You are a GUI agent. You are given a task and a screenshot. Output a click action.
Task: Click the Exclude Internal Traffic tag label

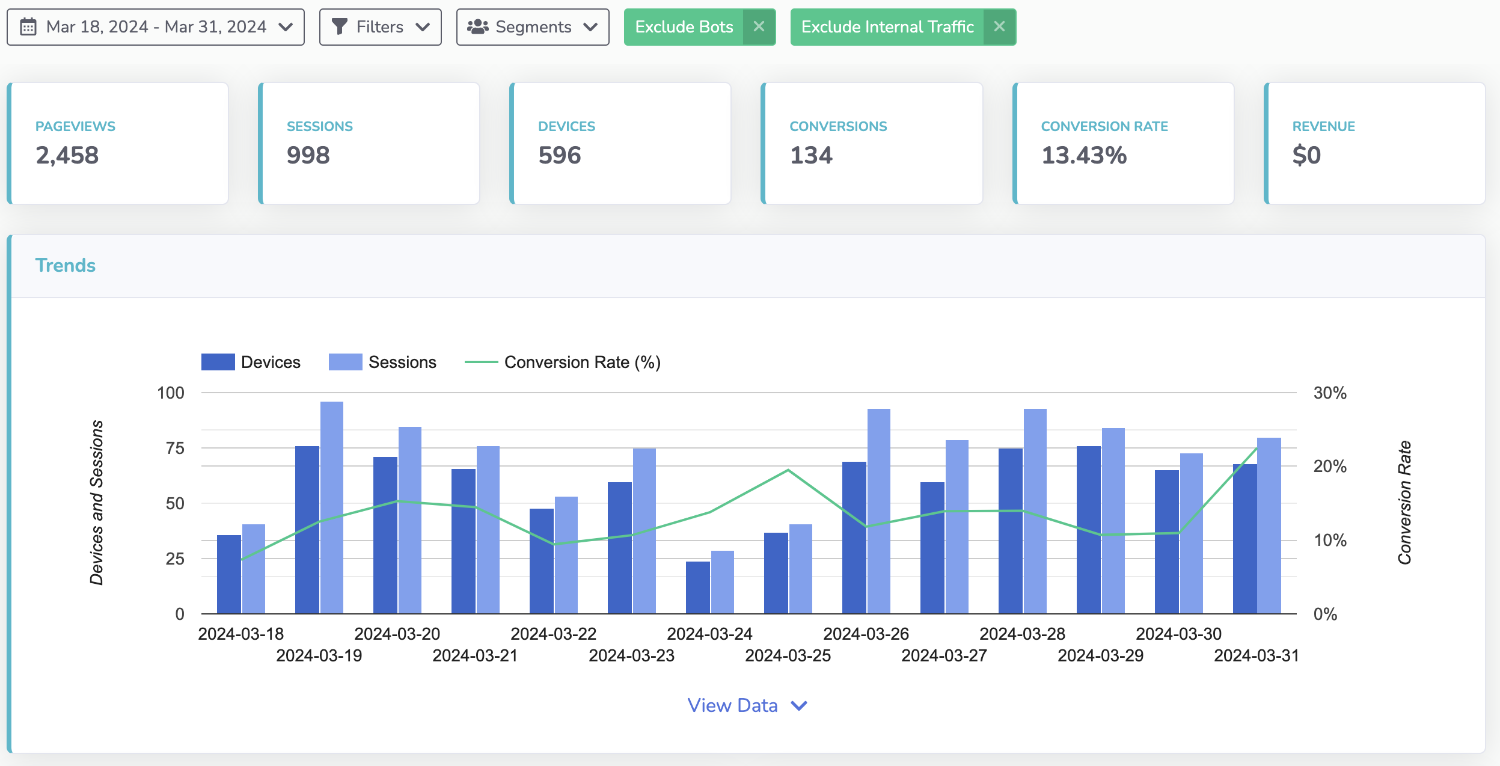[887, 27]
